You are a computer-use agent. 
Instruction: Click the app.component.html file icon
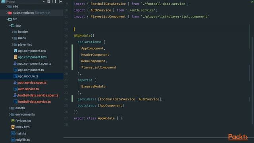point(15,57)
